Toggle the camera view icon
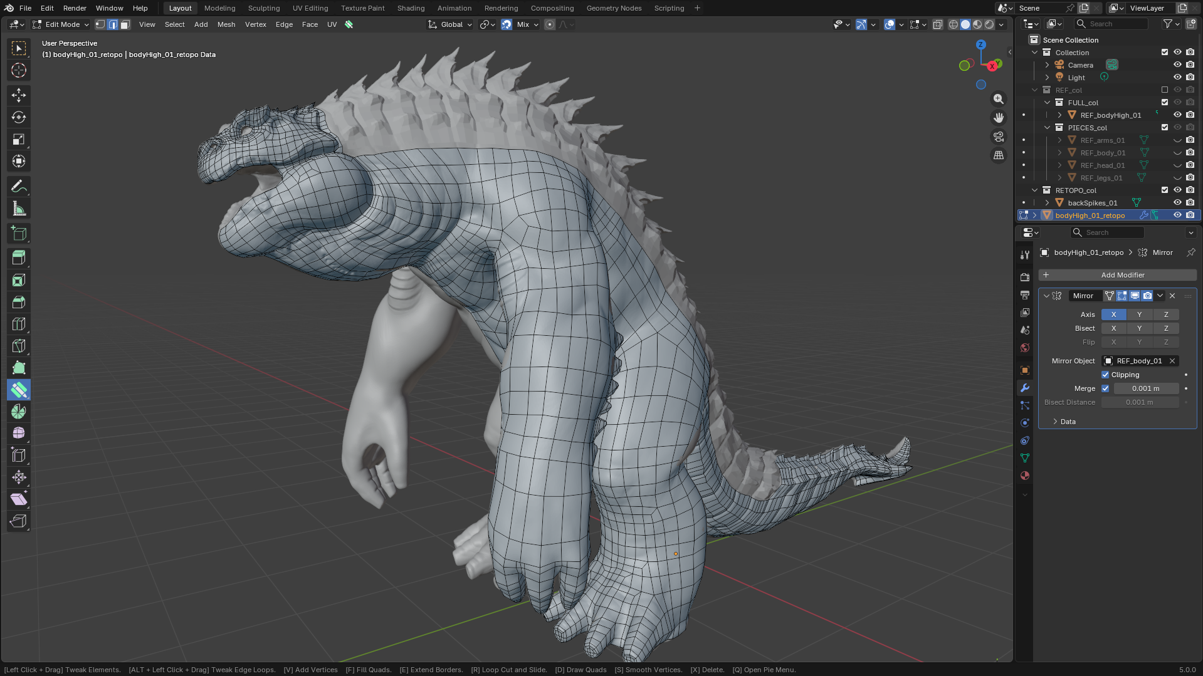This screenshot has width=1203, height=676. pyautogui.click(x=999, y=137)
